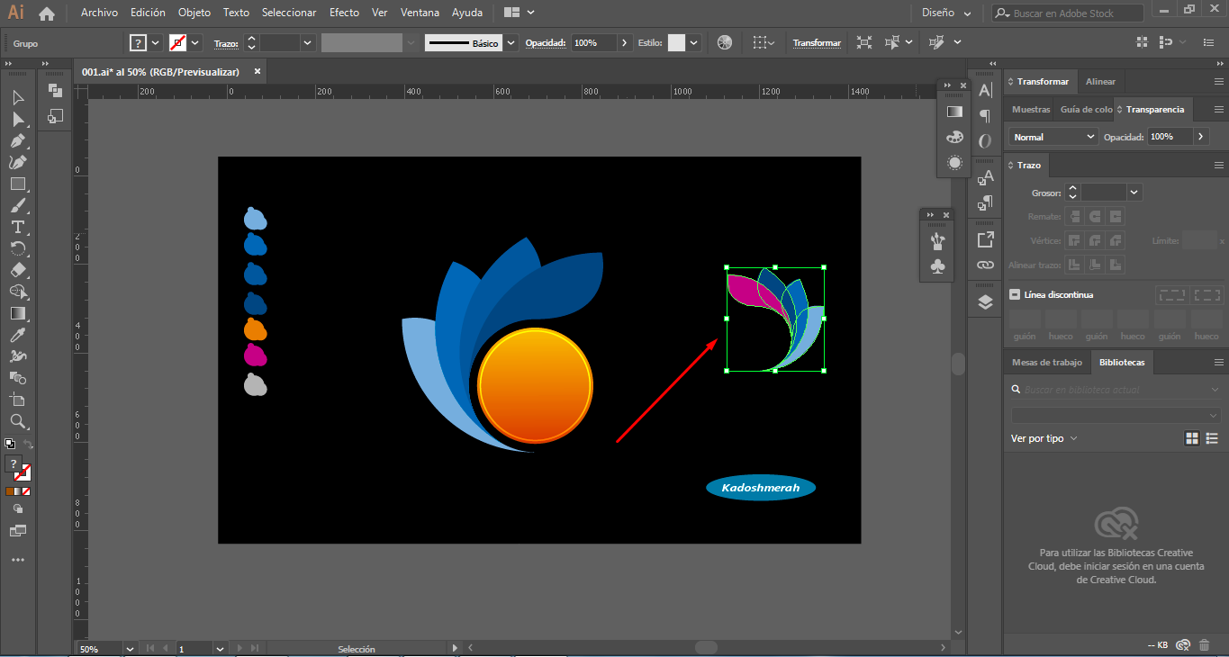The height and width of the screenshot is (657, 1229).
Task: Pick the magenta paint-blob swatch on artboard
Action: tap(255, 355)
